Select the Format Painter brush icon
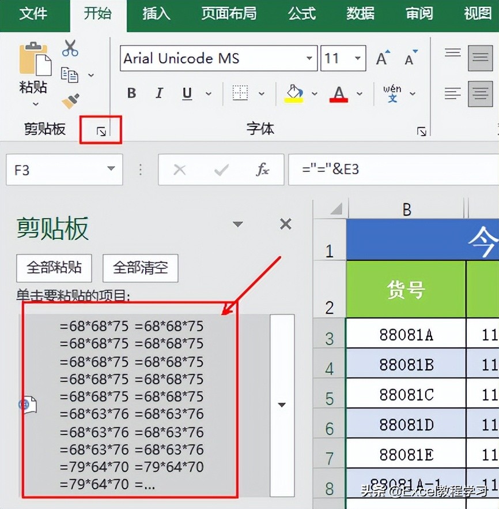 [x=70, y=101]
